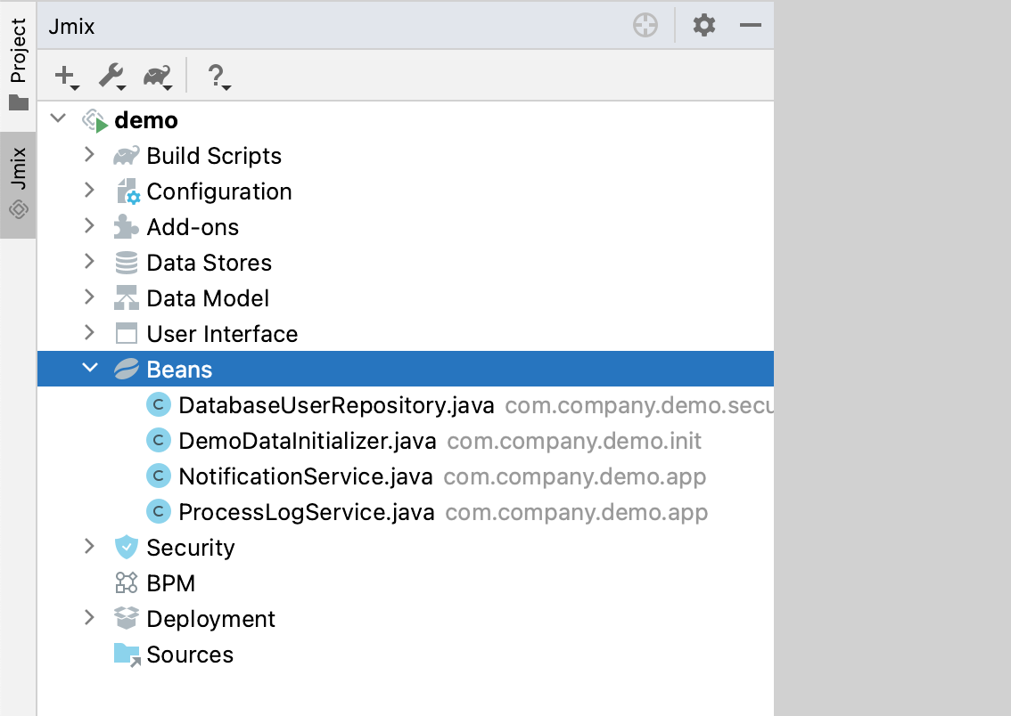This screenshot has width=1011, height=716.
Task: Select Data Stores in the tree
Action: pyautogui.click(x=210, y=263)
